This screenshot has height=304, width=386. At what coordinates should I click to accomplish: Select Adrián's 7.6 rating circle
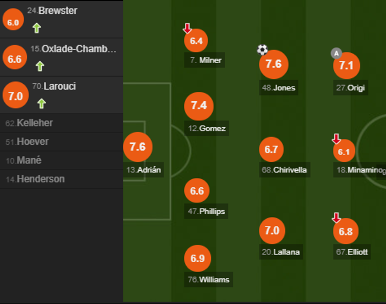[137, 147]
